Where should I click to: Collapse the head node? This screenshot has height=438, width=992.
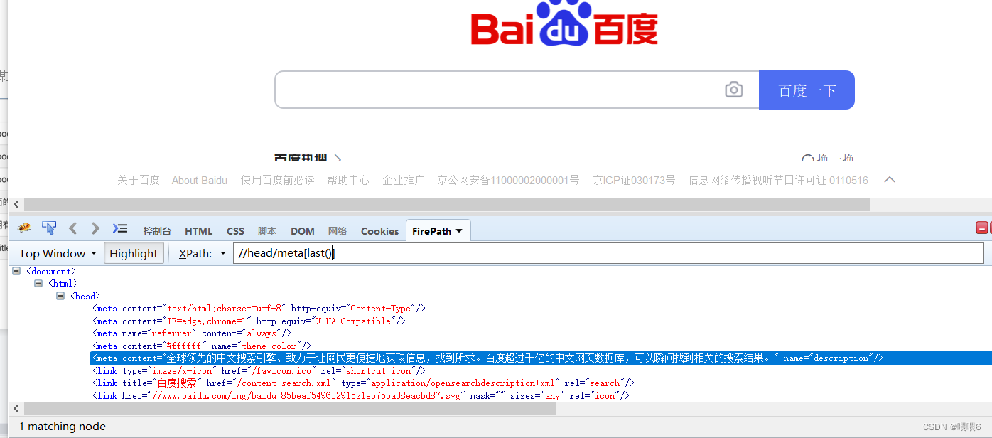pyautogui.click(x=60, y=296)
